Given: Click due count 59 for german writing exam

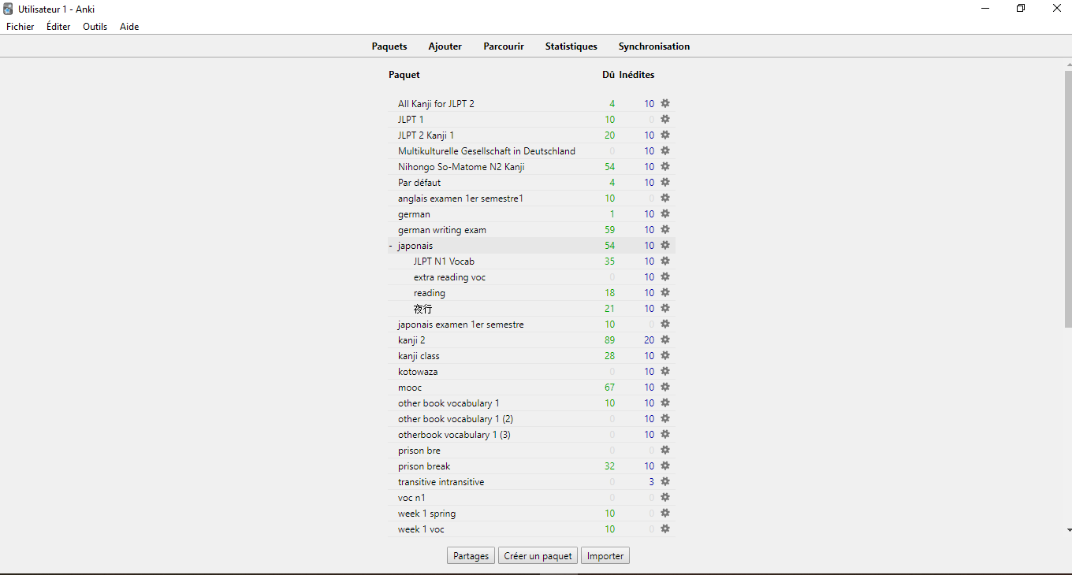Looking at the screenshot, I should coord(609,230).
